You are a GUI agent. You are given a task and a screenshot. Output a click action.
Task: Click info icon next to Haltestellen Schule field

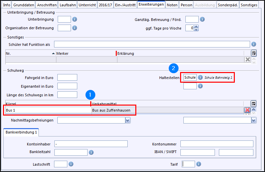coord(200,77)
